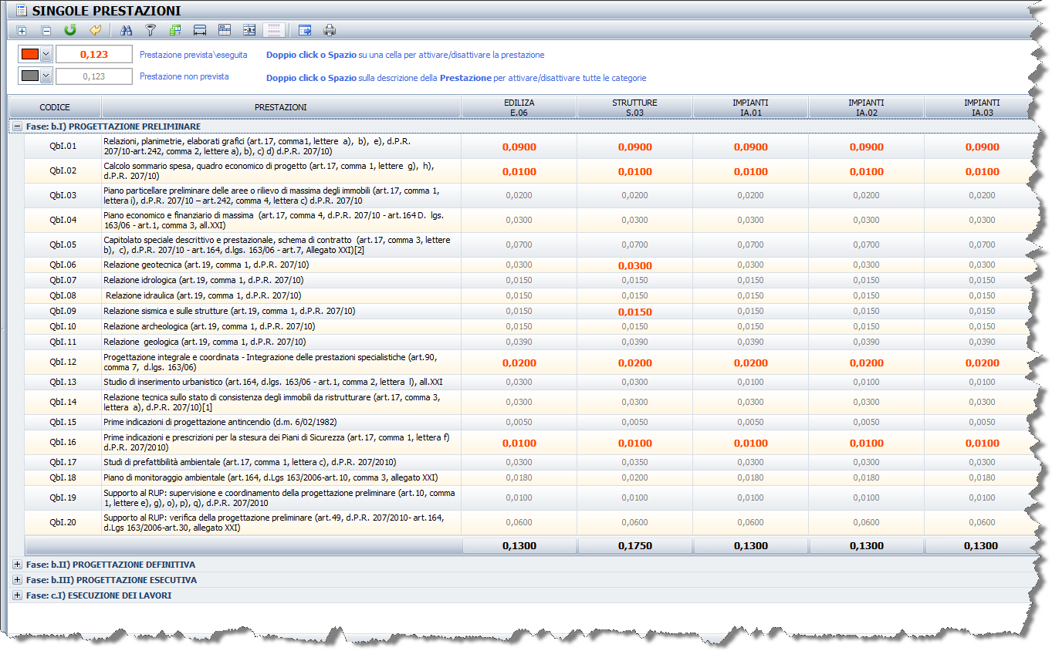Click Relazione geologica description in QbI.11
Viewport: 1052px width, 651px height.
point(205,342)
